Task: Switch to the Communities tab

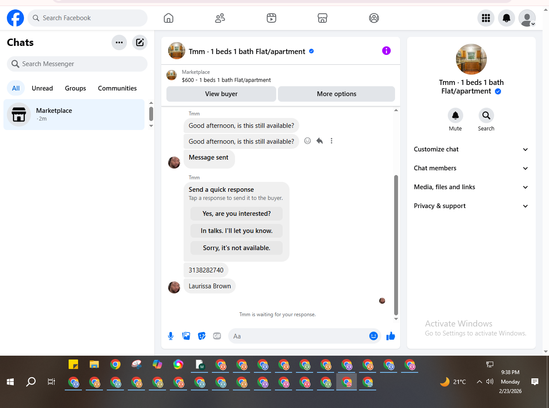Action: (x=118, y=88)
